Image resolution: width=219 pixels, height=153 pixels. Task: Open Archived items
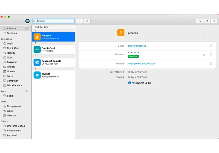point(16,135)
